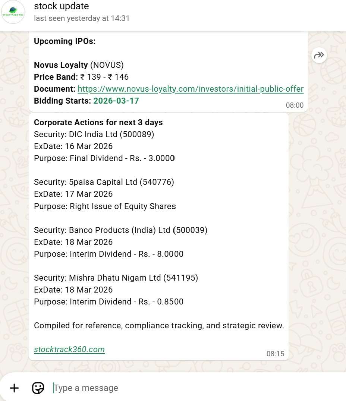This screenshot has height=401, width=346.
Task: Click the 08:00 message timestamp
Action: click(x=295, y=105)
